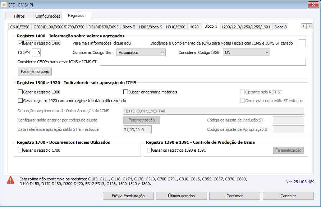Click the TG IPM input field
This screenshot has height=207, width=321.
tap(36, 52)
